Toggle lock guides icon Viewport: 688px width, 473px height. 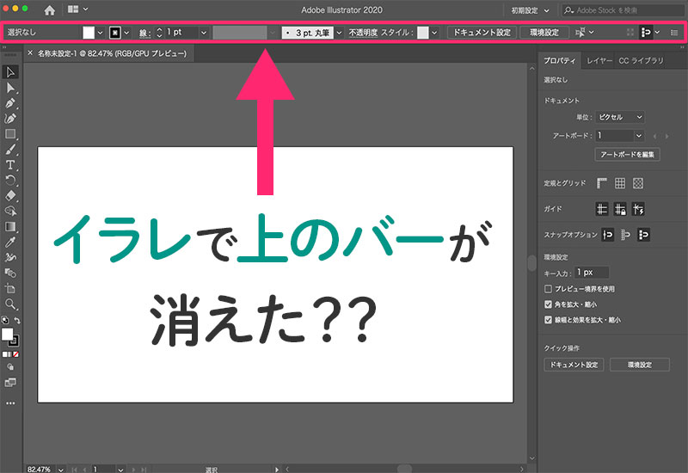620,209
